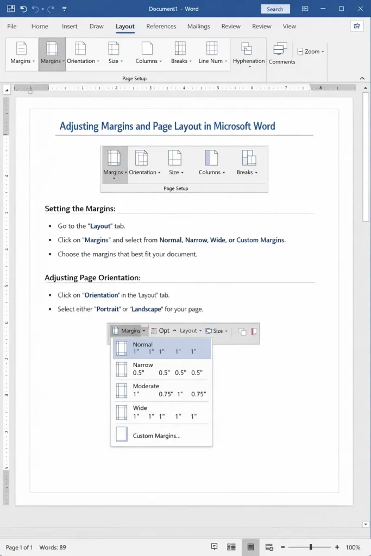Open the File menu tab
Screen dimensions: 371x556
12,26
